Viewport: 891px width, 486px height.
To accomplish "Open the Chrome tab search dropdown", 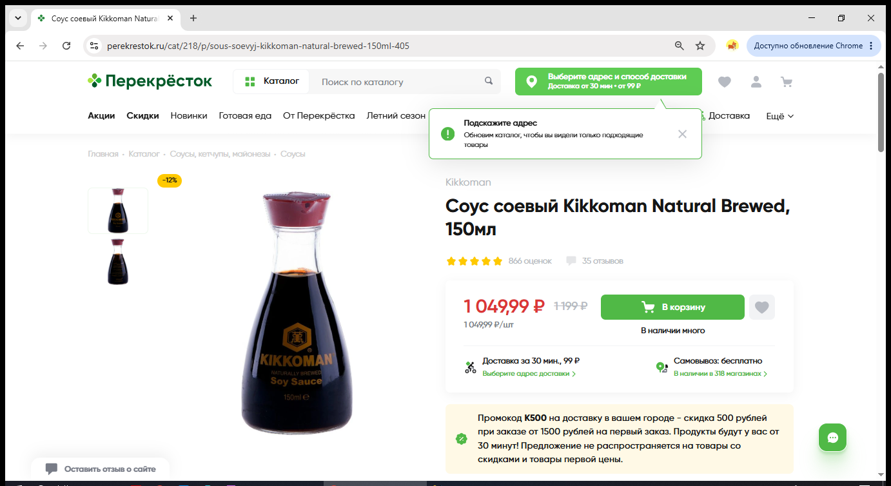I will coord(17,18).
